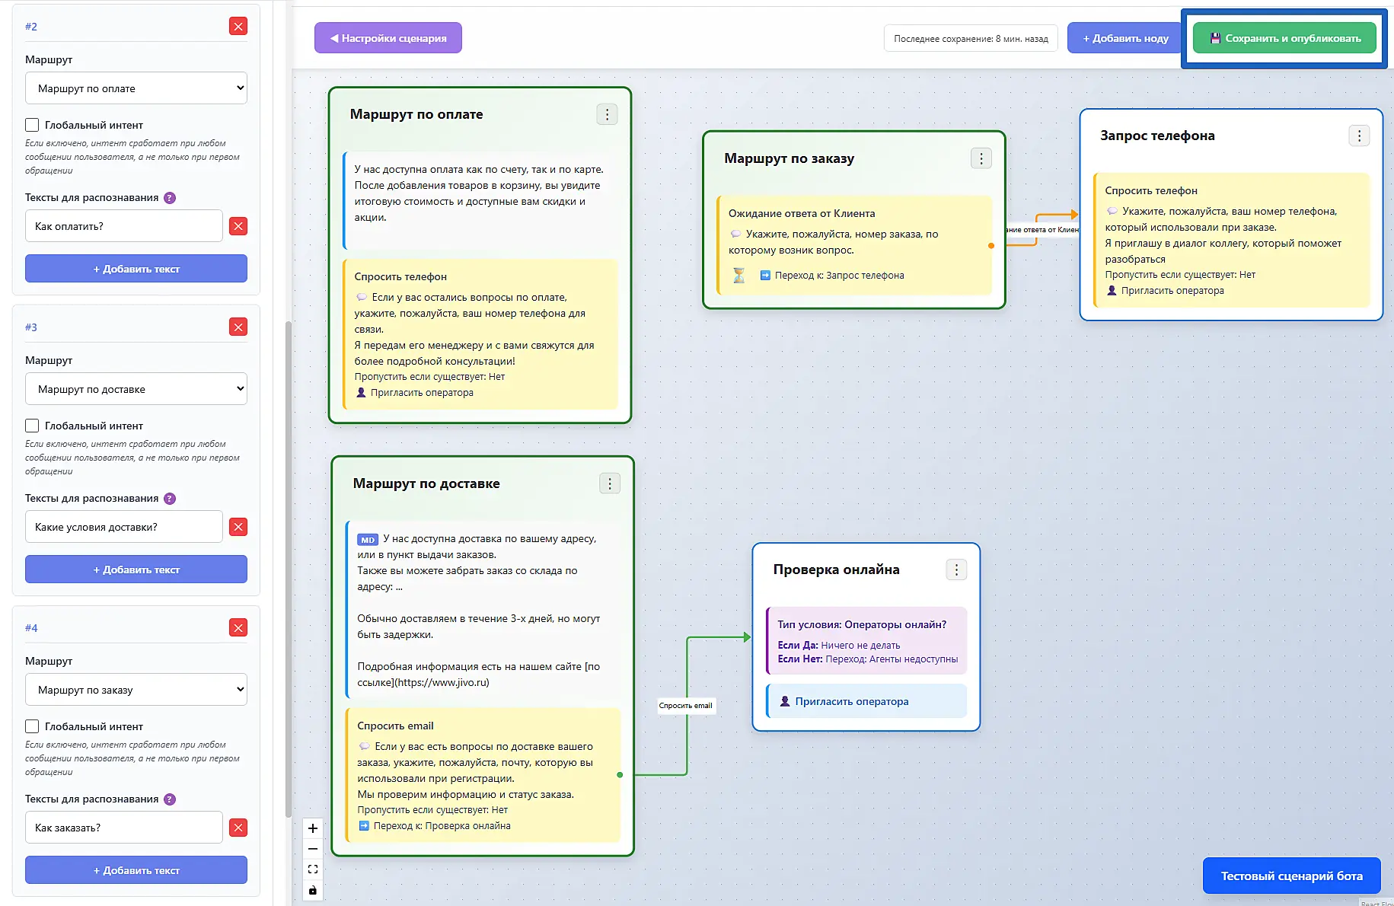Toggle the canvas interactivity lock
The width and height of the screenshot is (1394, 906).
[313, 890]
